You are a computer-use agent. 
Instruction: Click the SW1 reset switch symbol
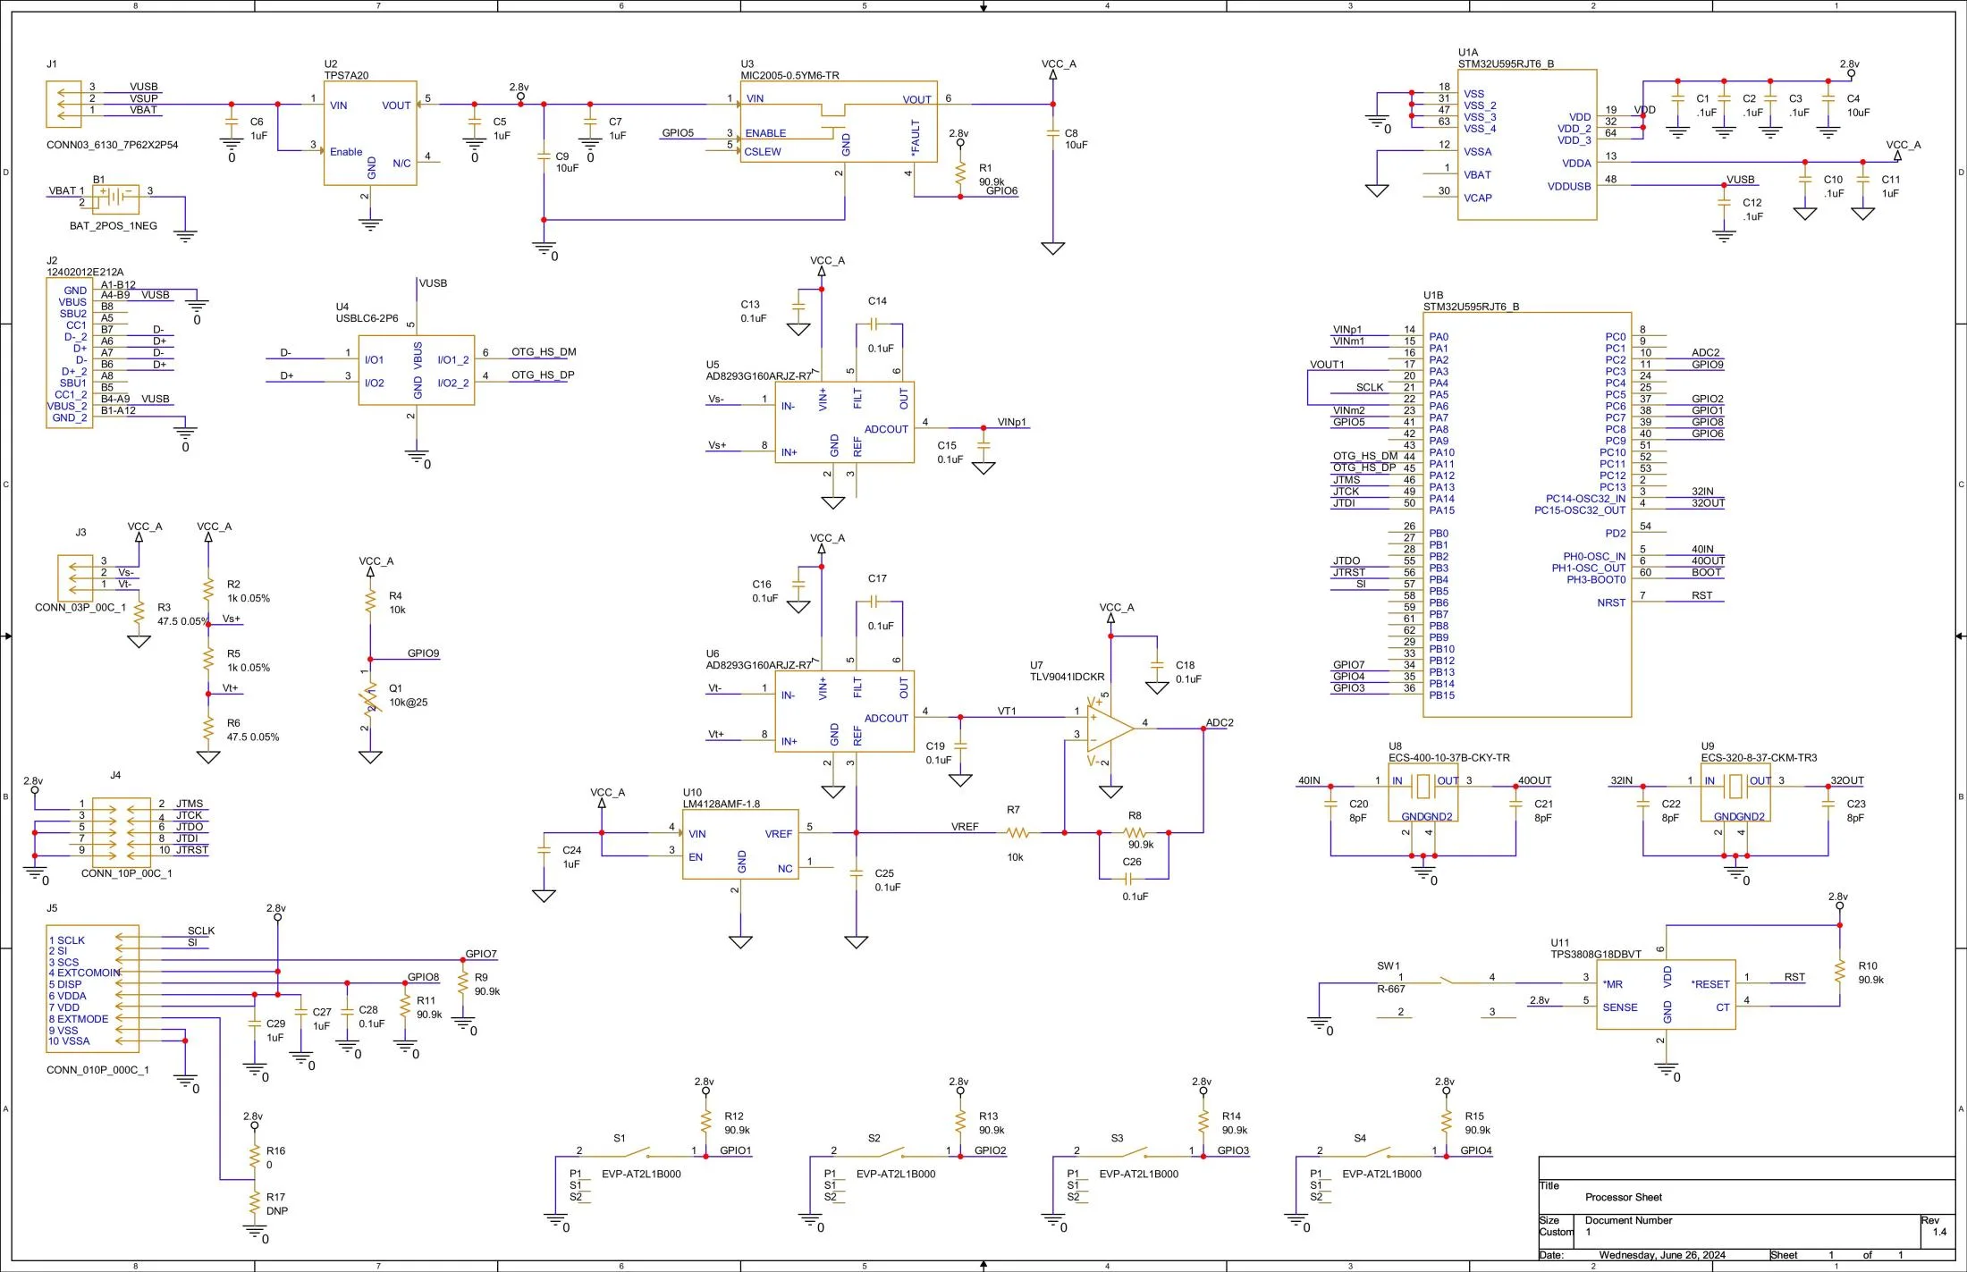(x=1446, y=981)
